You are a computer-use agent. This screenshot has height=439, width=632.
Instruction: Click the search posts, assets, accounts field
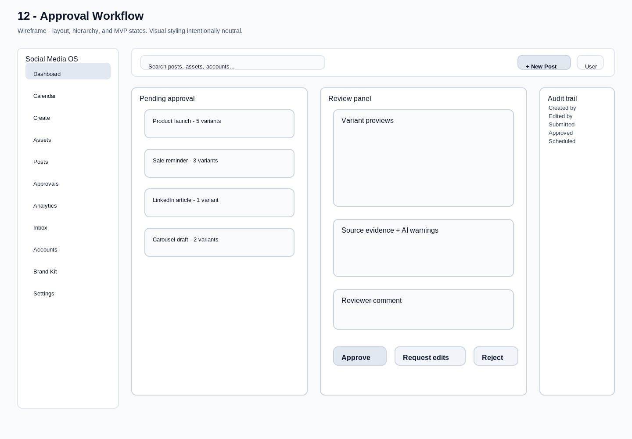[x=233, y=62]
